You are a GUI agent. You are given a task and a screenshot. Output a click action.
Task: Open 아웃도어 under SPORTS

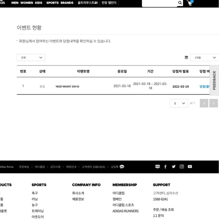(38, 217)
